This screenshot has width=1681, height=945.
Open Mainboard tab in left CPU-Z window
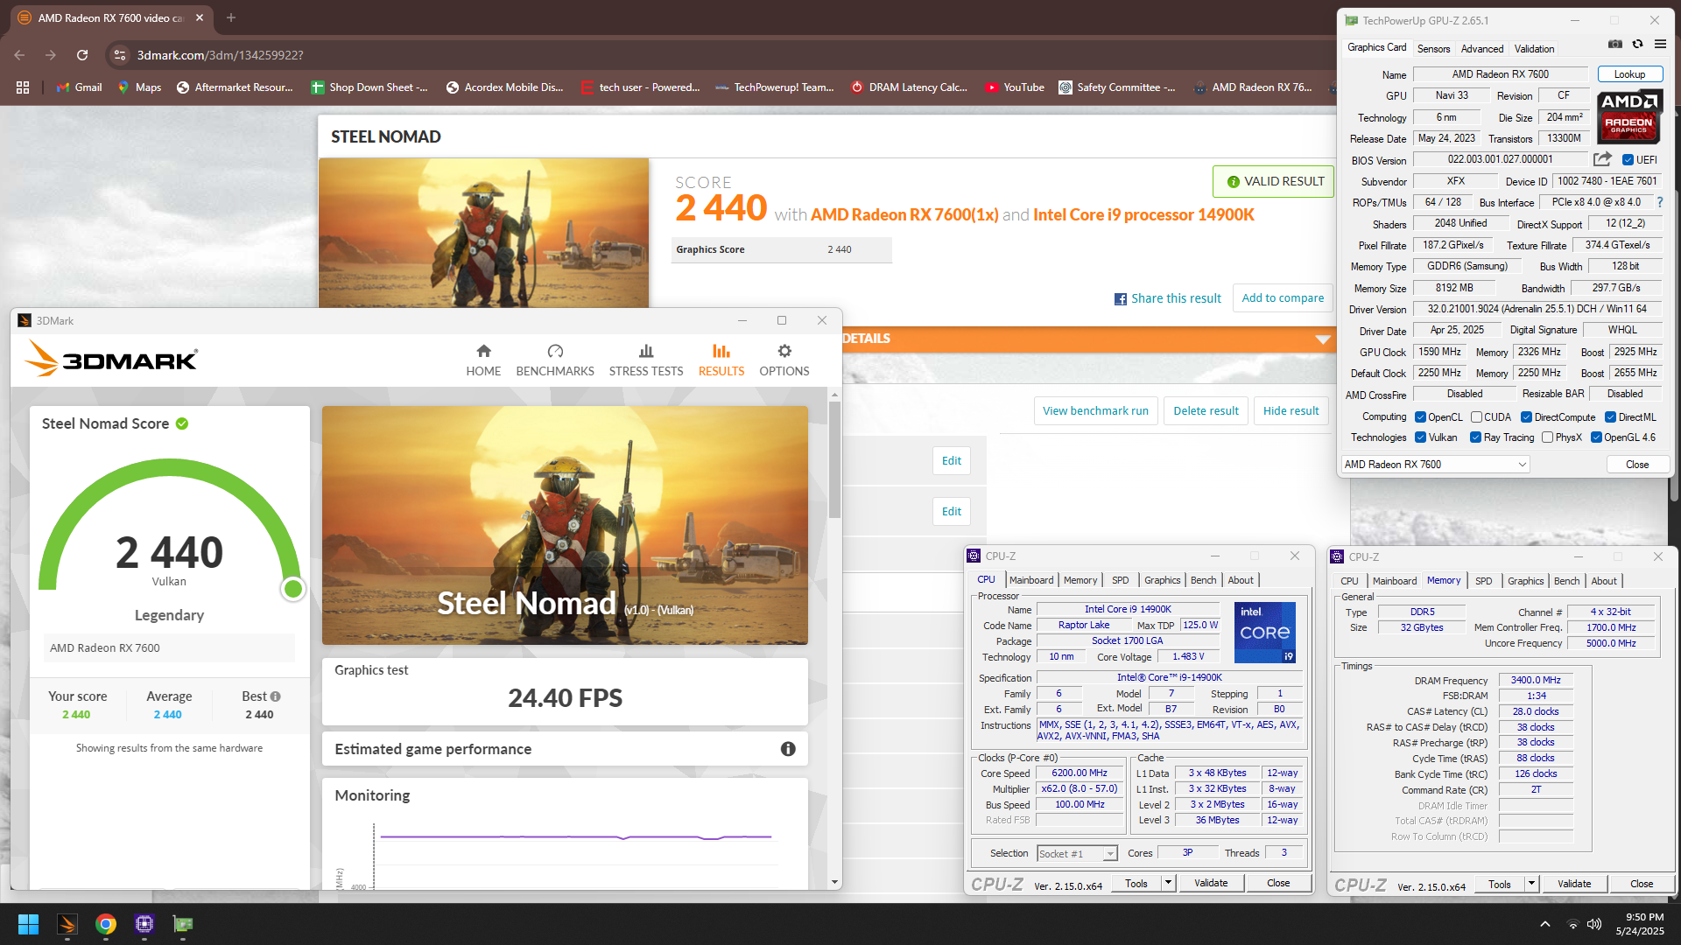point(1031,580)
